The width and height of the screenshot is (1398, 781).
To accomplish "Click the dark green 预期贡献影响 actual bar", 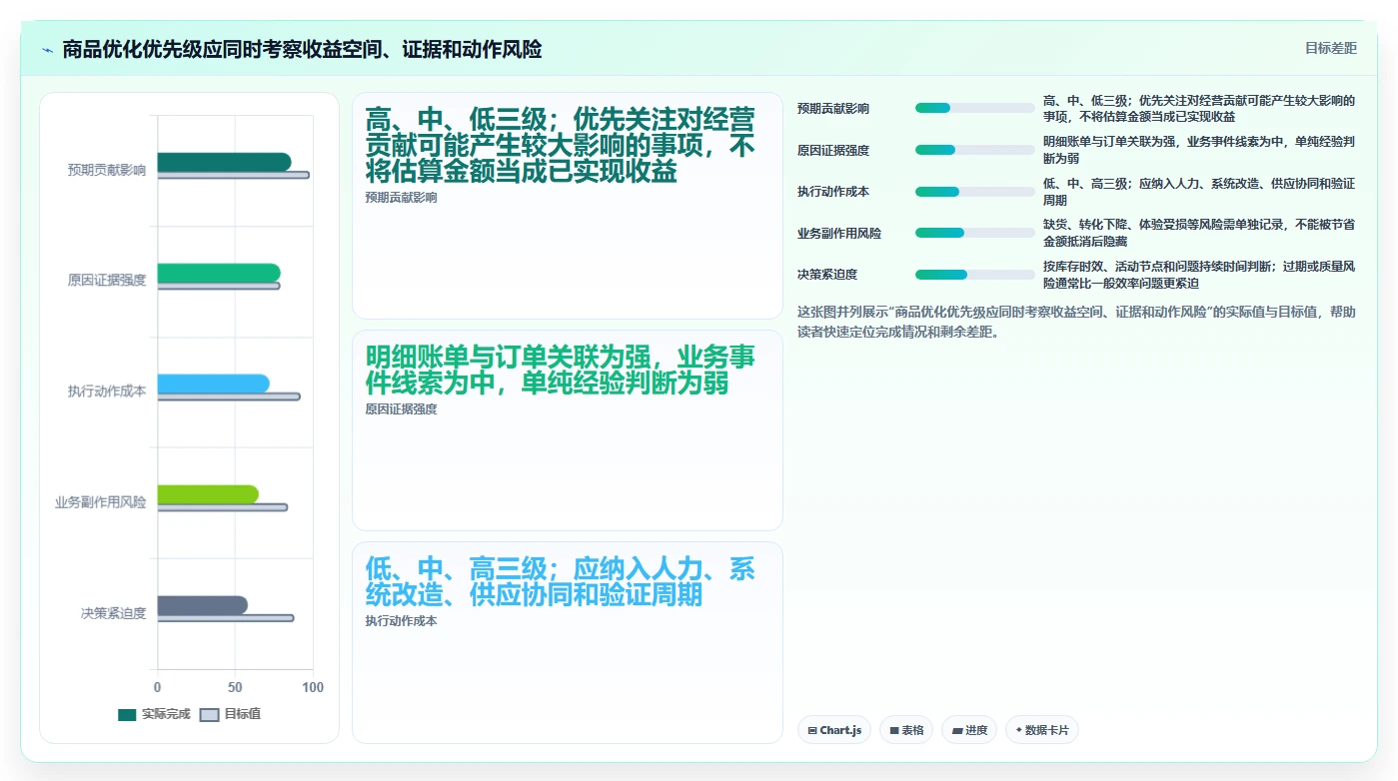I will [x=224, y=162].
